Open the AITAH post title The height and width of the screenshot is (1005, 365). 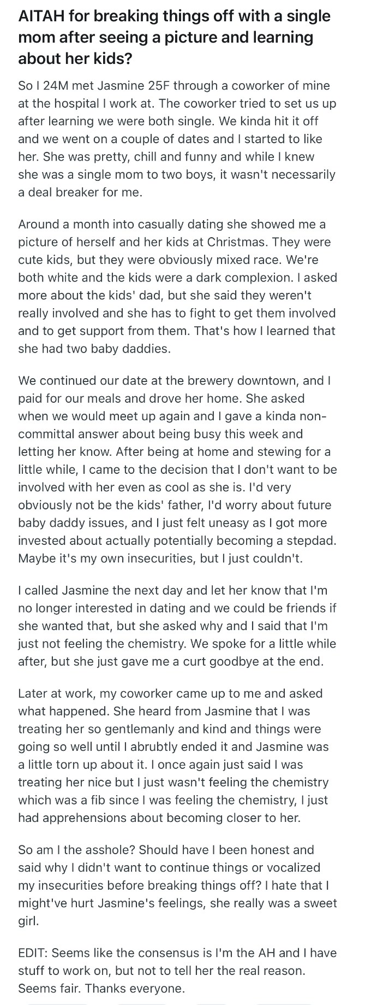pos(175,37)
